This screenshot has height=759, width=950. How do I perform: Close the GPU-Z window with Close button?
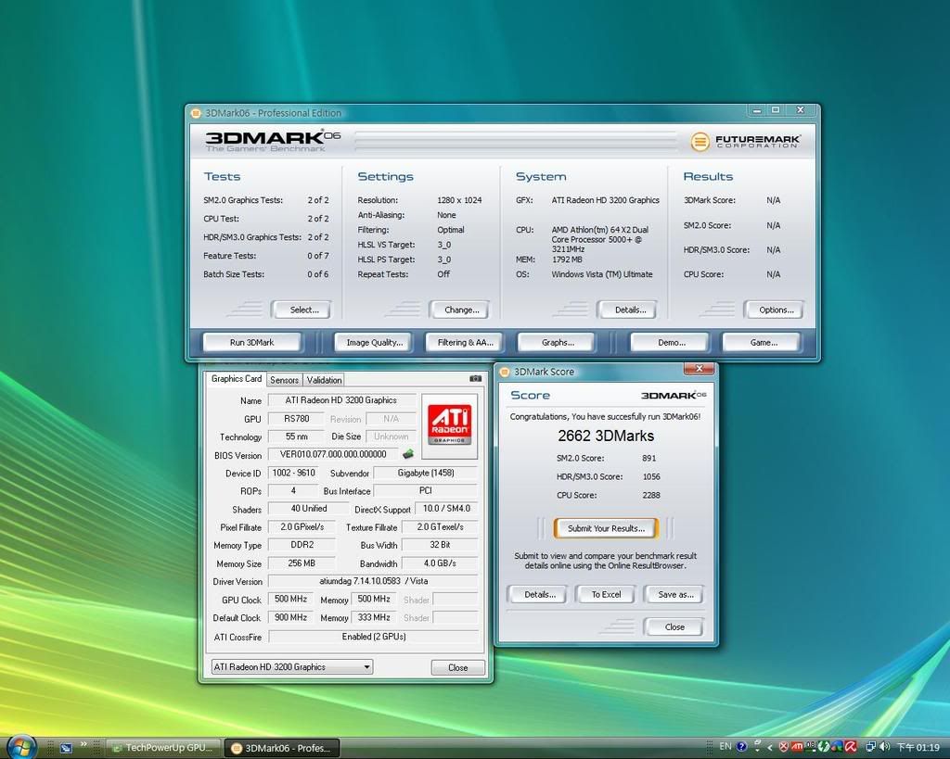(x=458, y=667)
